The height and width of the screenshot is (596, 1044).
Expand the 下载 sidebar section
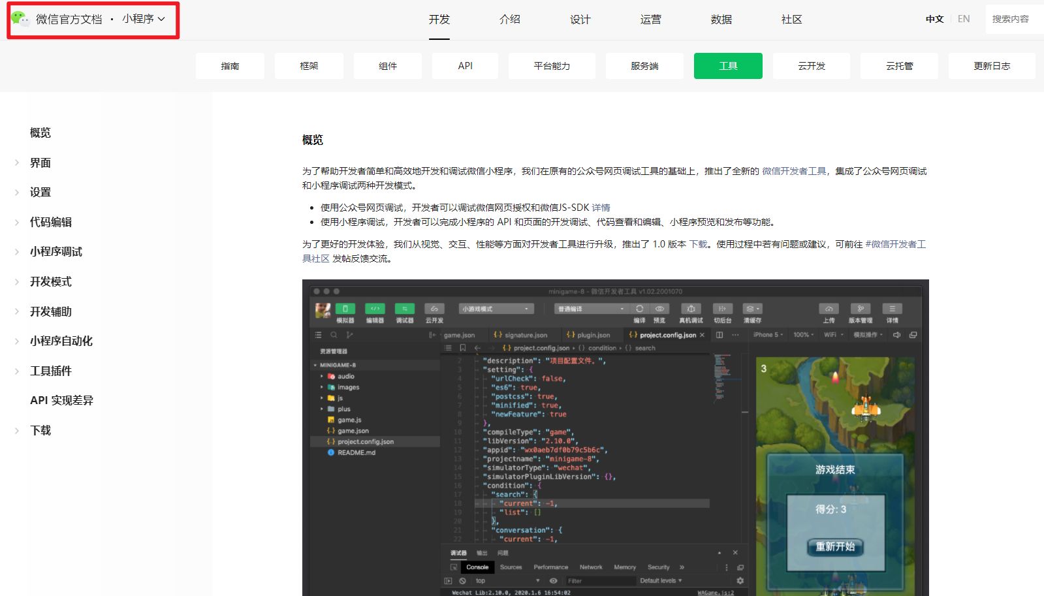(40, 431)
